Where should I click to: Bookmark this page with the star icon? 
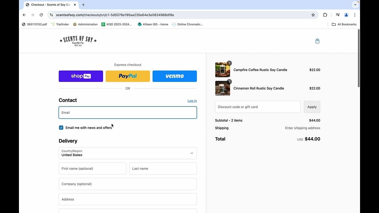pyautogui.click(x=313, y=15)
